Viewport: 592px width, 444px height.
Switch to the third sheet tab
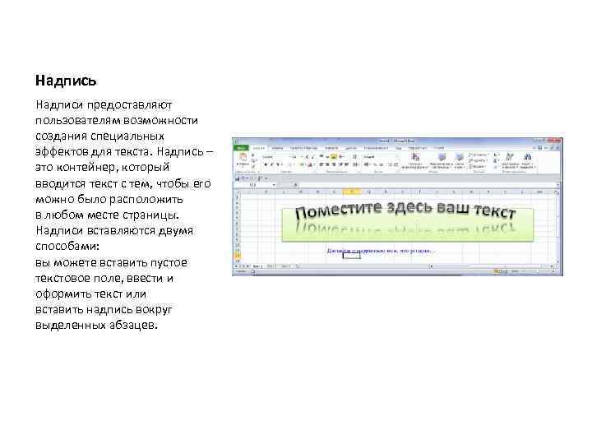tap(286, 266)
